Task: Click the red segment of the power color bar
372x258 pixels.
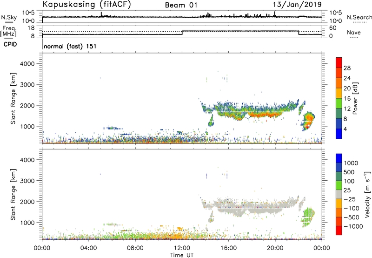Action: (x=339, y=62)
